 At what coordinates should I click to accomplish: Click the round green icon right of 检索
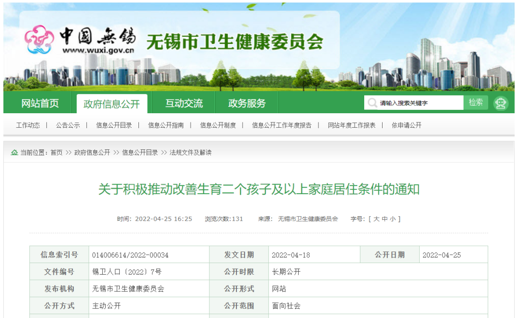point(501,103)
